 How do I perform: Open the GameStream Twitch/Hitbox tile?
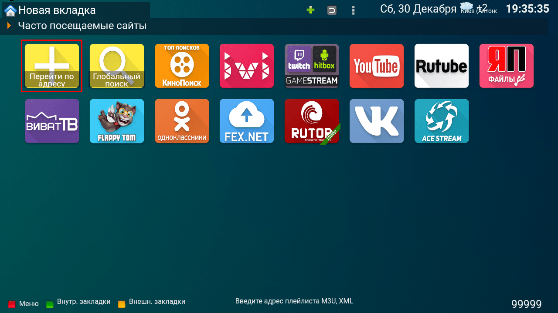point(312,66)
